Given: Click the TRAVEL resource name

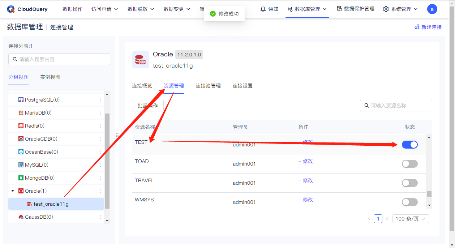Looking at the screenshot, I should 145,180.
